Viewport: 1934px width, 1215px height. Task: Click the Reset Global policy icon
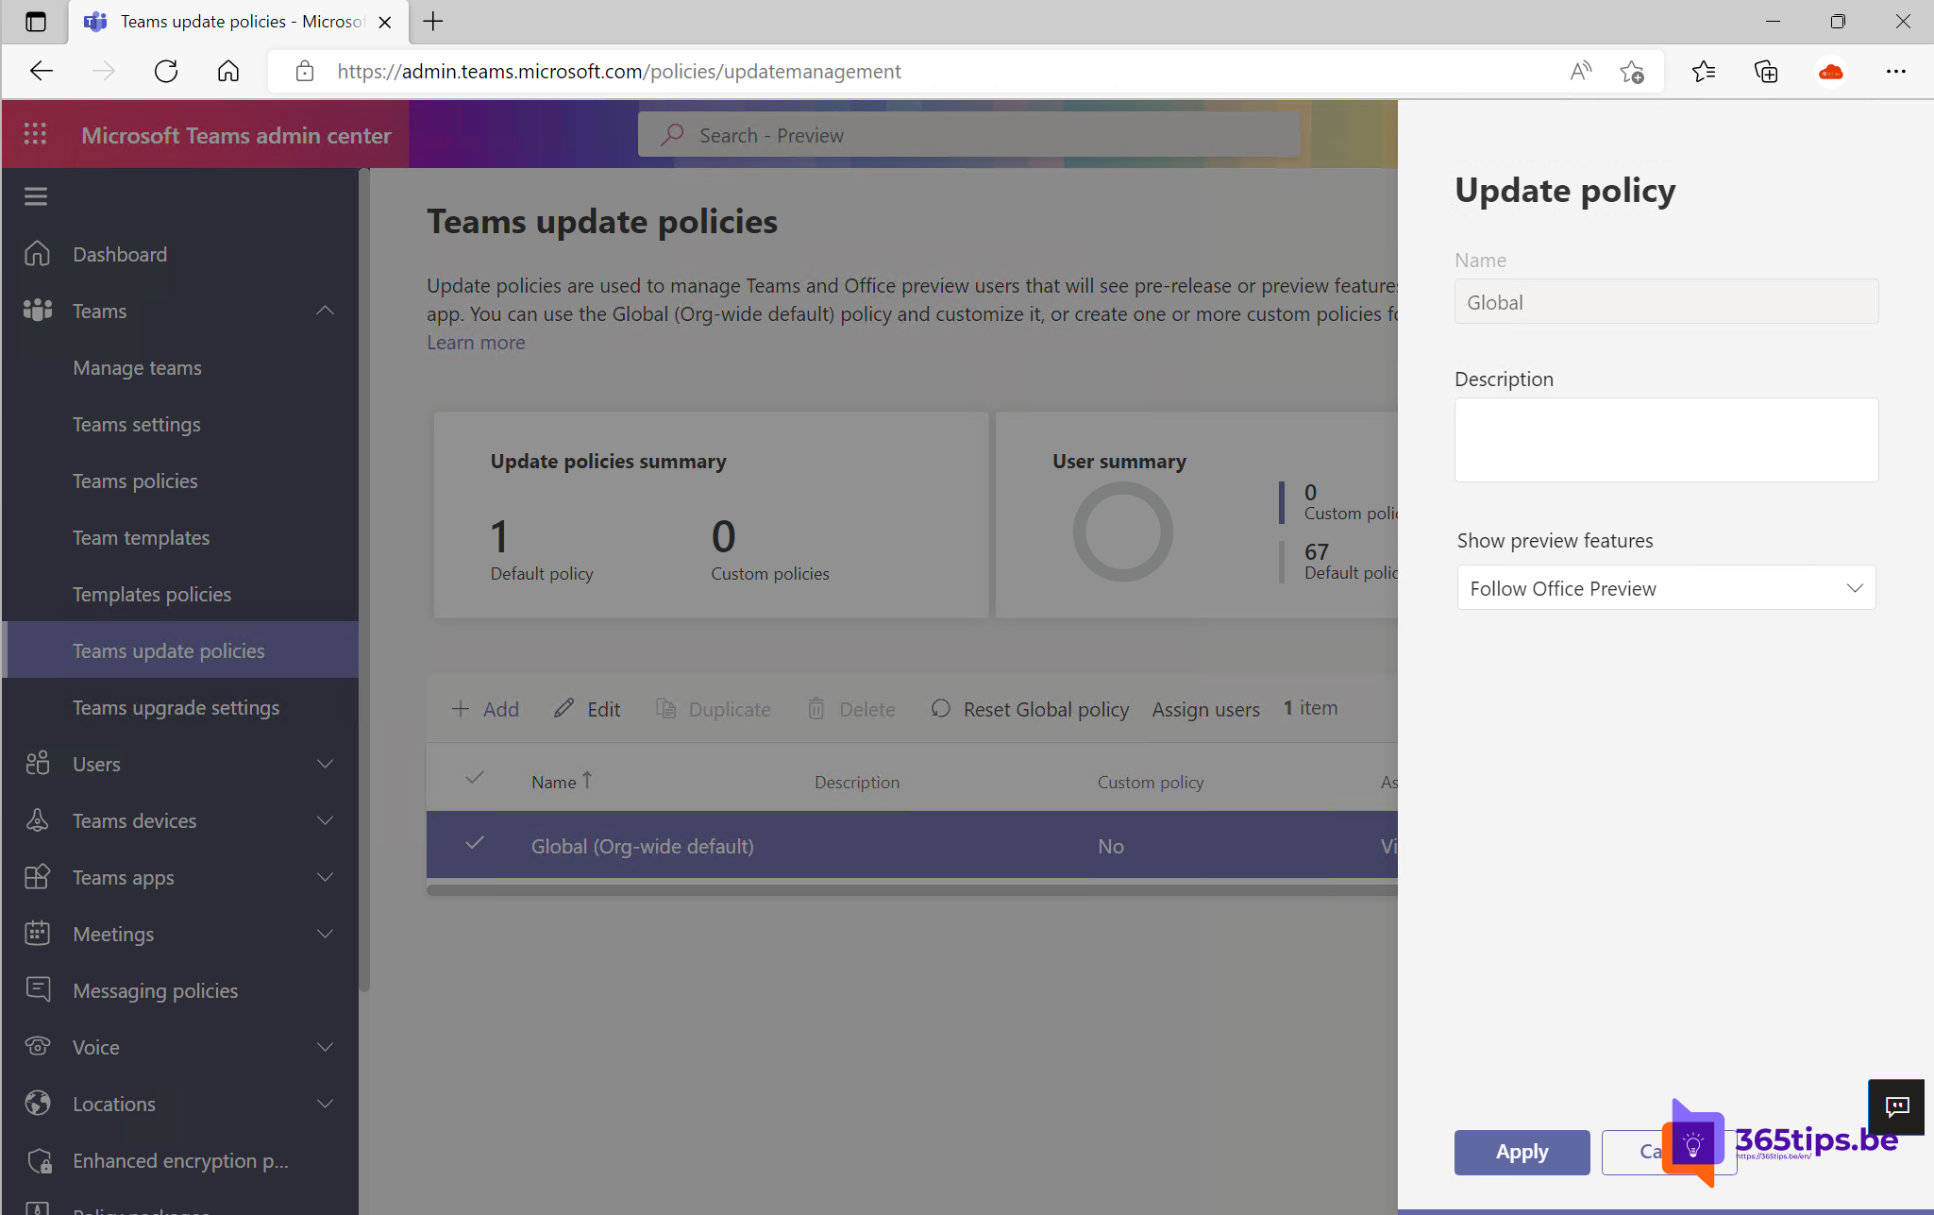(x=942, y=708)
